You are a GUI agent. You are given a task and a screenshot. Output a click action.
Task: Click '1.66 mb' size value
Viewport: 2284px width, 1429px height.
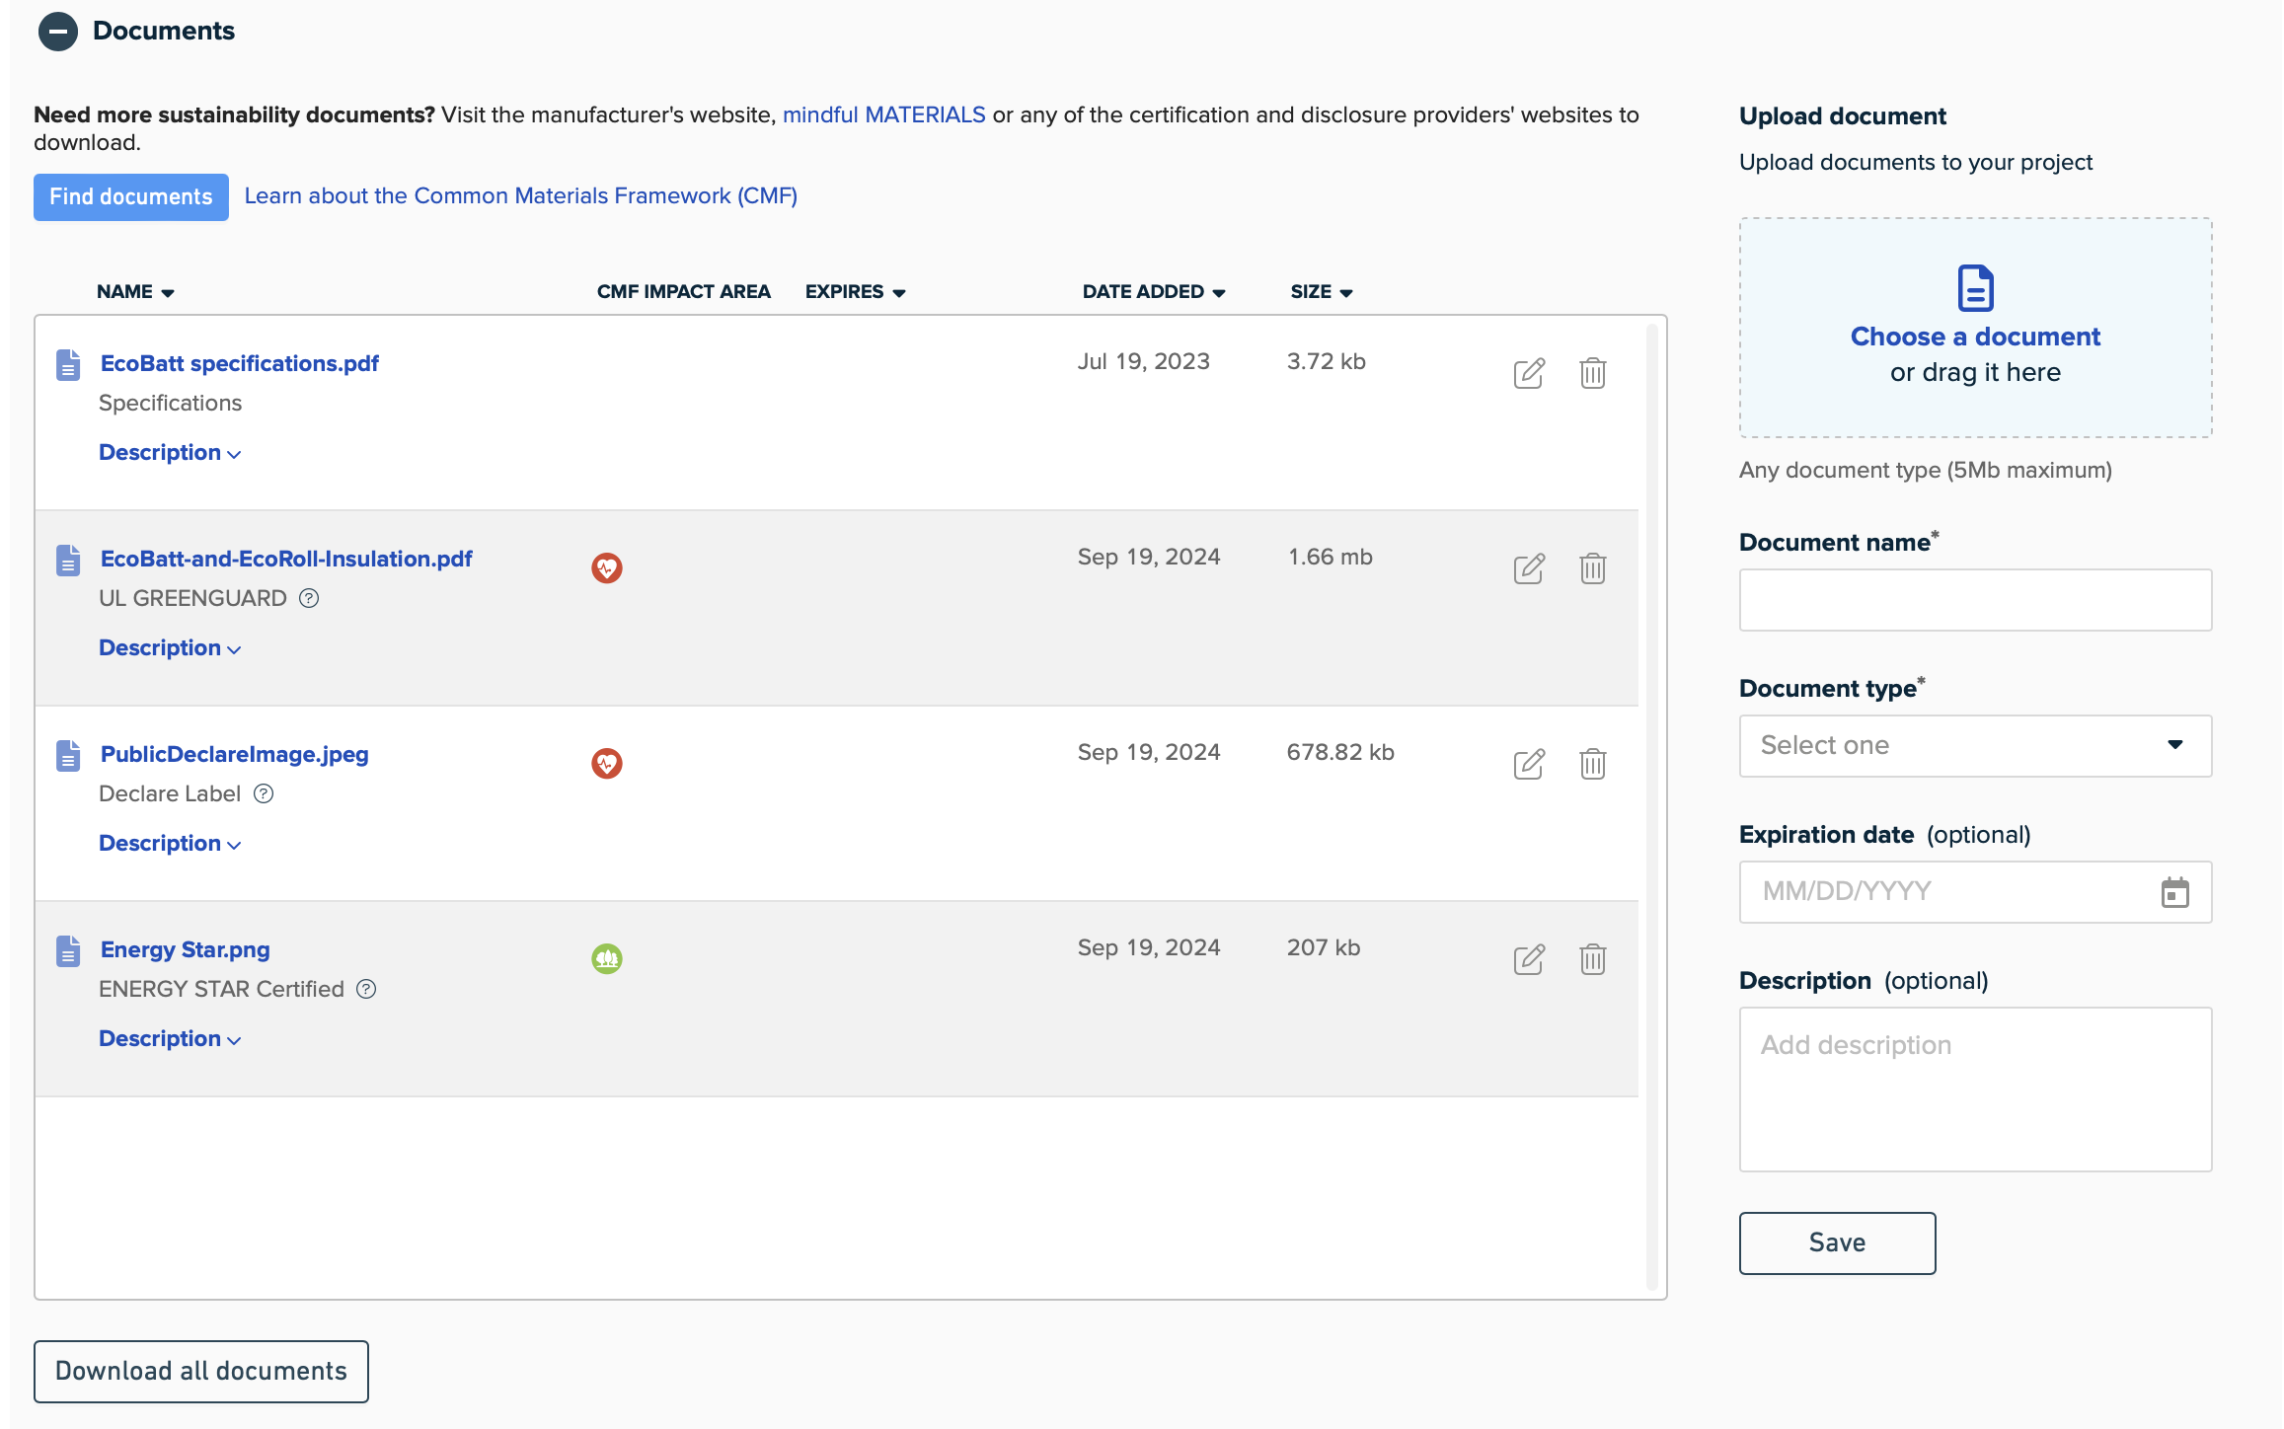pyautogui.click(x=1331, y=558)
